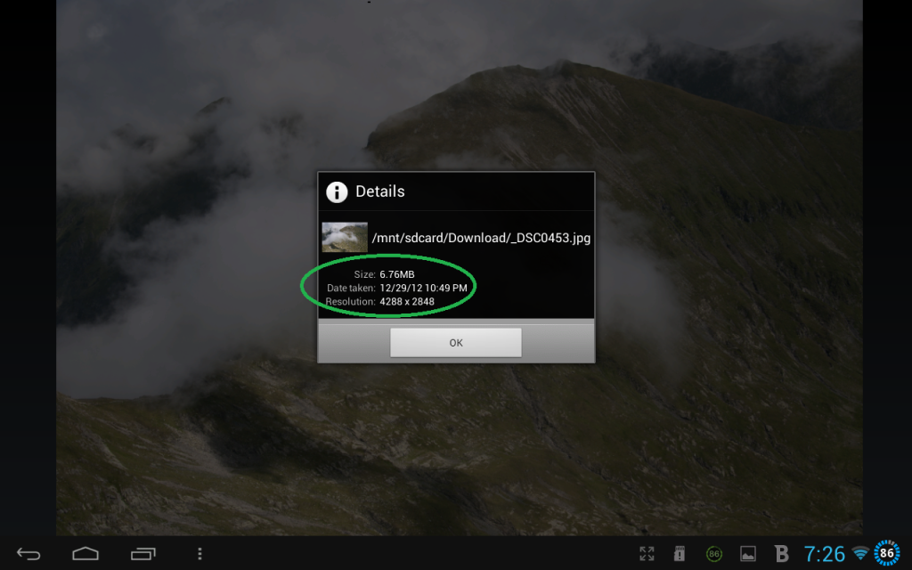The height and width of the screenshot is (570, 912).
Task: Select the photo thumbnail in Details dialog
Action: coord(345,237)
